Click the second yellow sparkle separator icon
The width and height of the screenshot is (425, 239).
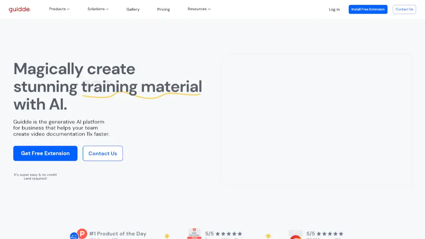click(268, 236)
